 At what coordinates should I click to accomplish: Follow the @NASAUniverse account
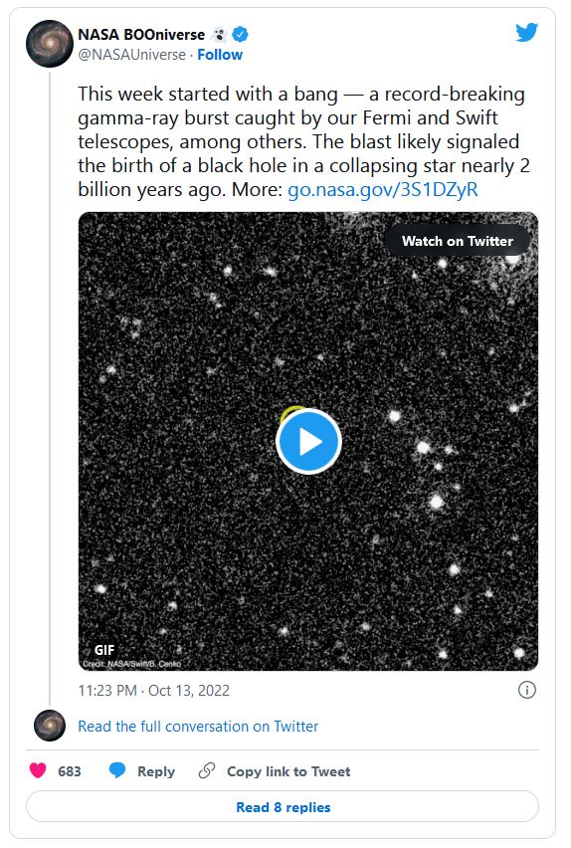[x=220, y=55]
